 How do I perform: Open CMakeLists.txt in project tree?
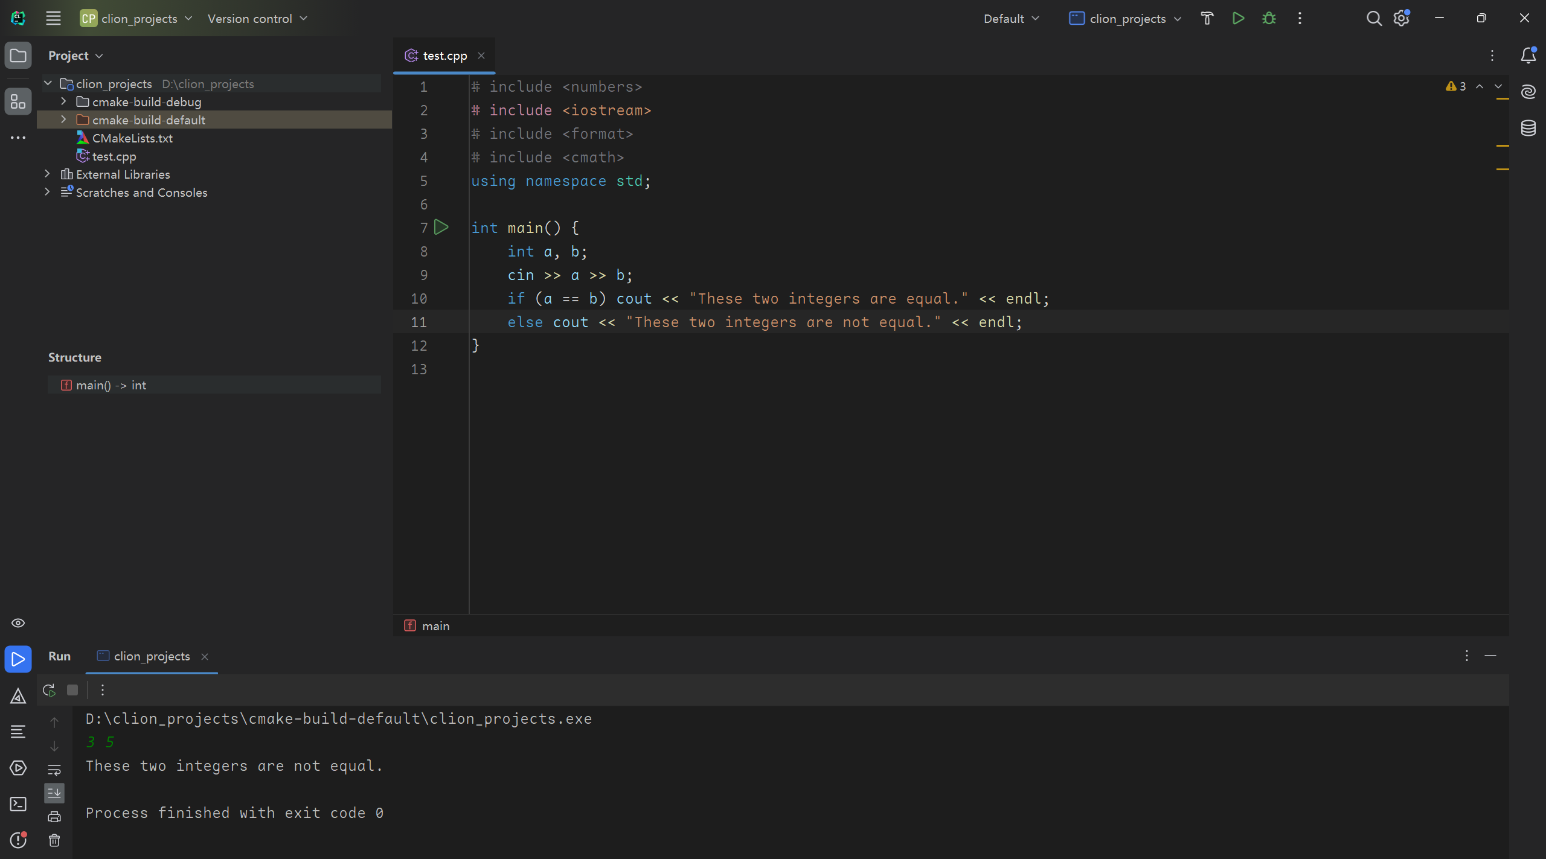[132, 138]
